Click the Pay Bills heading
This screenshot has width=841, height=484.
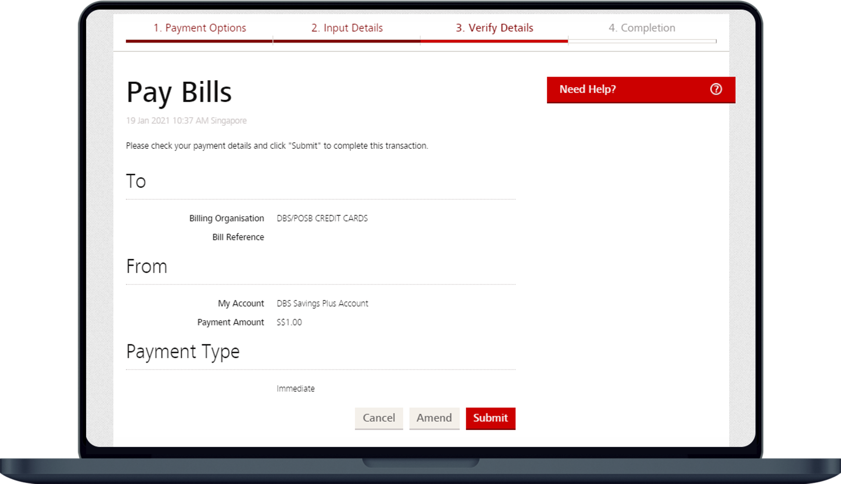click(179, 92)
